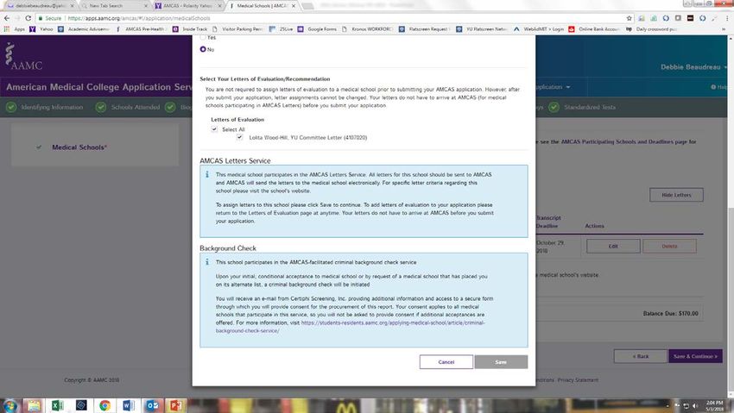This screenshot has width=734, height=413.
Task: Click the taskbar clock showing 2:04 PM
Action: pyautogui.click(x=714, y=405)
